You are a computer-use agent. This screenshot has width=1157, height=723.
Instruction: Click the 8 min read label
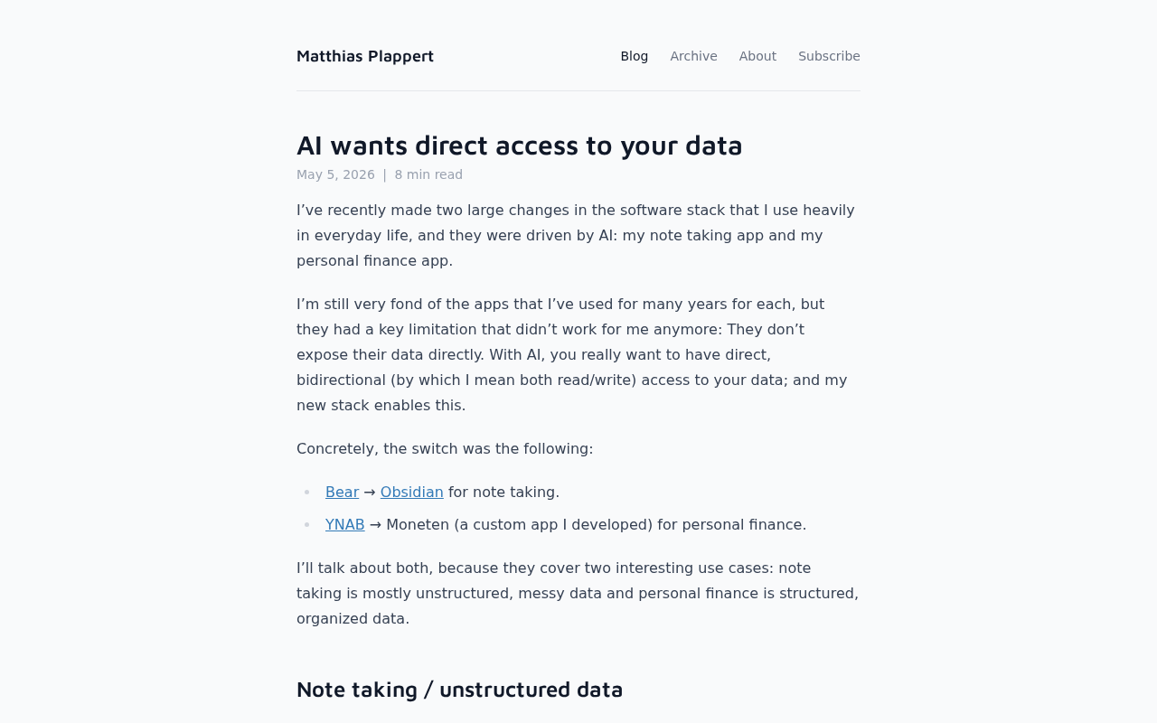pyautogui.click(x=428, y=174)
